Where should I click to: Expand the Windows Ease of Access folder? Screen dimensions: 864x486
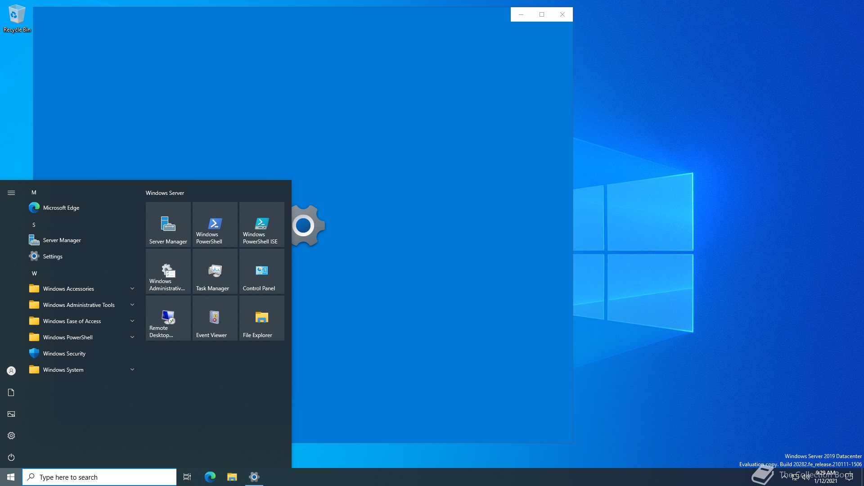(x=83, y=321)
